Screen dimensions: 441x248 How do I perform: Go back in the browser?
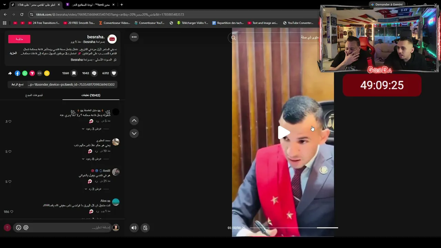(x=5, y=14)
